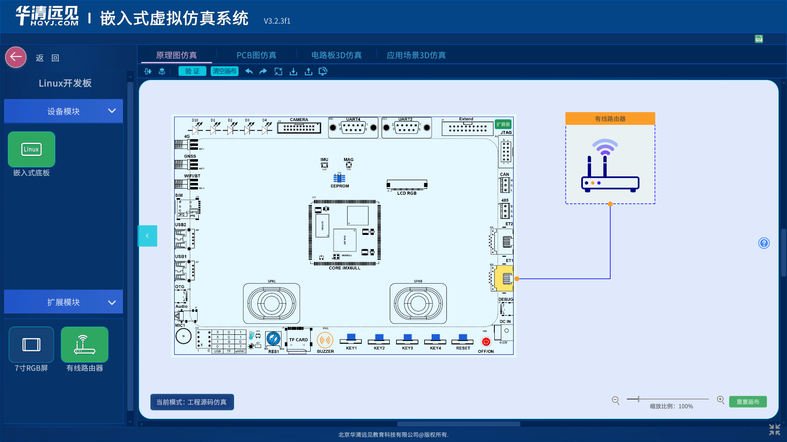Screen dimensions: 787x442
Task: Open the blue help question mark
Action: click(764, 243)
